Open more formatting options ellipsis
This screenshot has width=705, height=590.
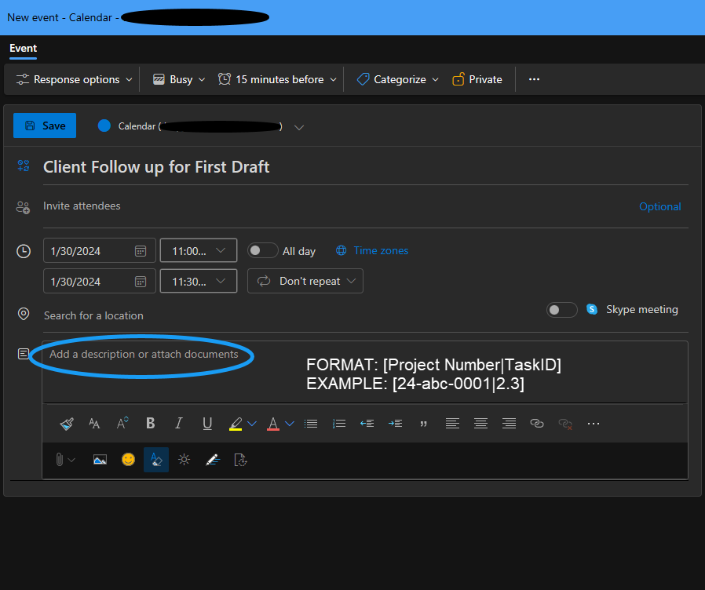tap(594, 424)
